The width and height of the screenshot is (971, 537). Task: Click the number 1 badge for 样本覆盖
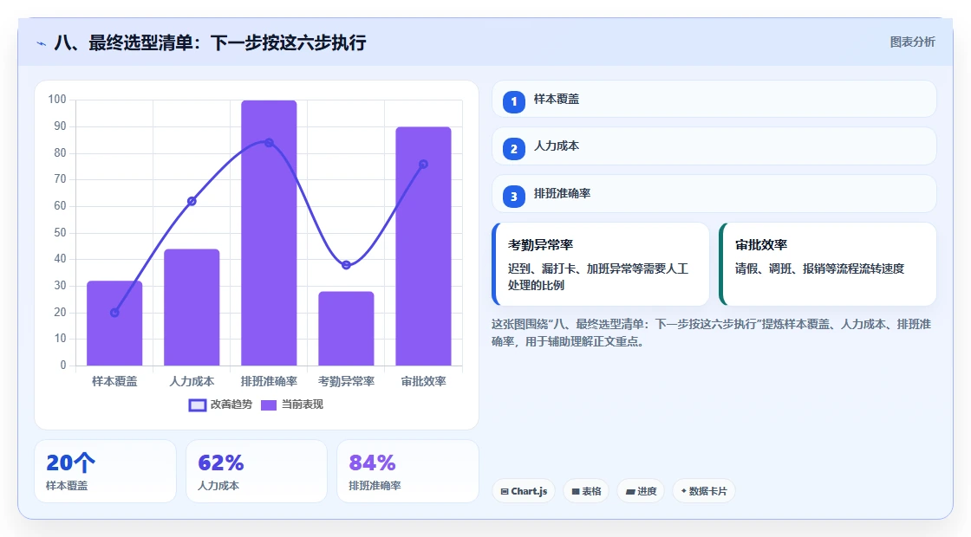pos(513,101)
